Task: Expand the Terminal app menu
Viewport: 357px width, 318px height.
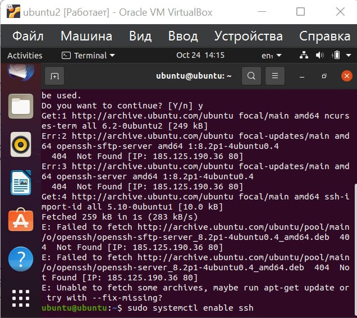Action: [x=88, y=56]
